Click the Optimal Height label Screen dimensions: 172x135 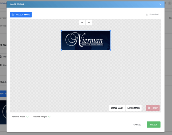[x=40, y=116]
